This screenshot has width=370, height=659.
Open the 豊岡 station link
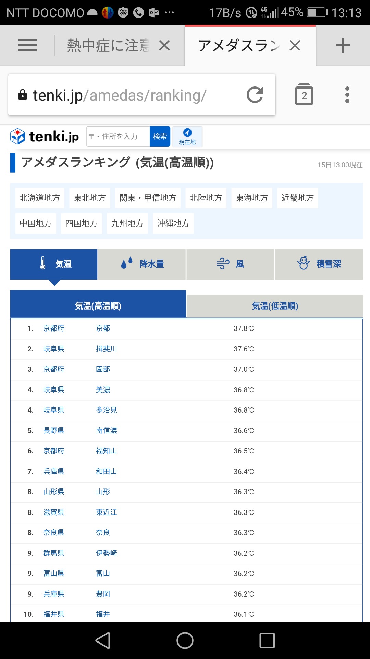103,594
